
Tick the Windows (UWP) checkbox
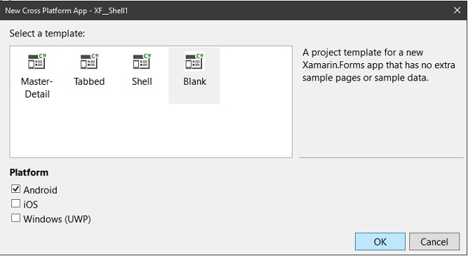pyautogui.click(x=15, y=218)
